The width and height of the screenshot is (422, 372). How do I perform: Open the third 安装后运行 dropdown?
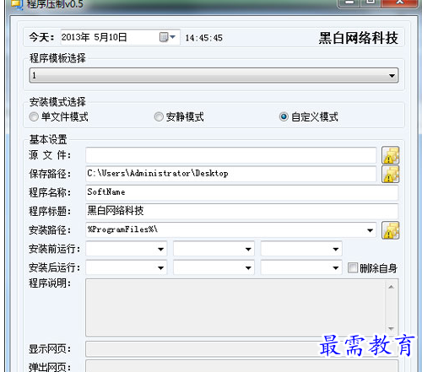tap(335, 268)
